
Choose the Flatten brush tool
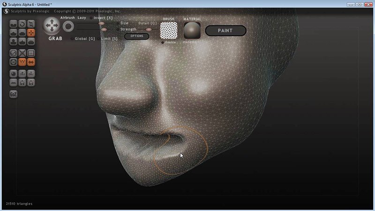point(22,32)
